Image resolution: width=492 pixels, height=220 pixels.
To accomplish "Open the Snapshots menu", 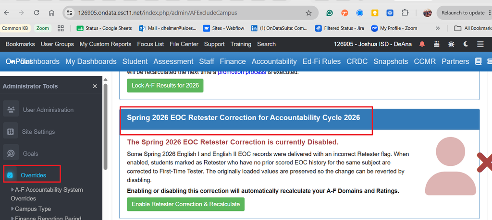I will pos(391,61).
